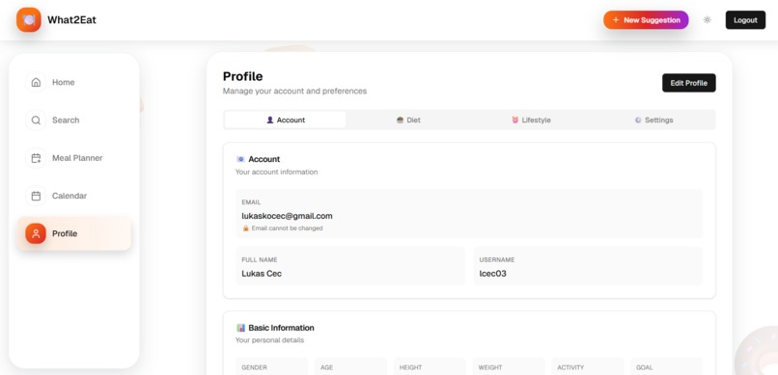Switch to the Account tab
Viewport: 778px width, 375px height.
[x=286, y=120]
